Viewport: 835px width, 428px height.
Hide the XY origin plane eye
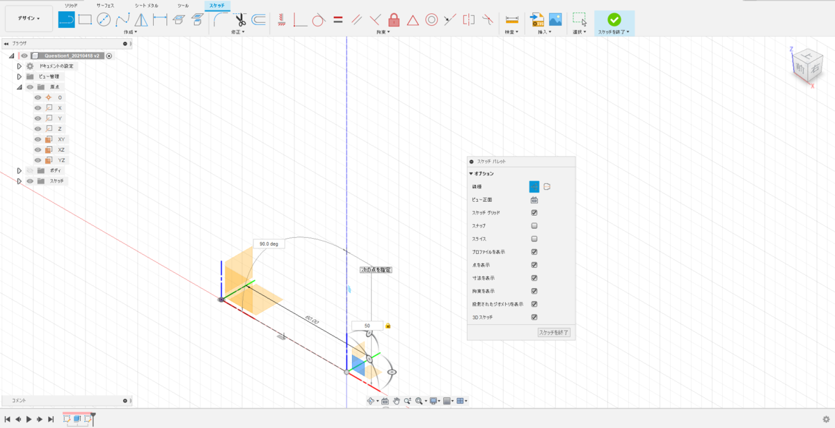tap(38, 139)
